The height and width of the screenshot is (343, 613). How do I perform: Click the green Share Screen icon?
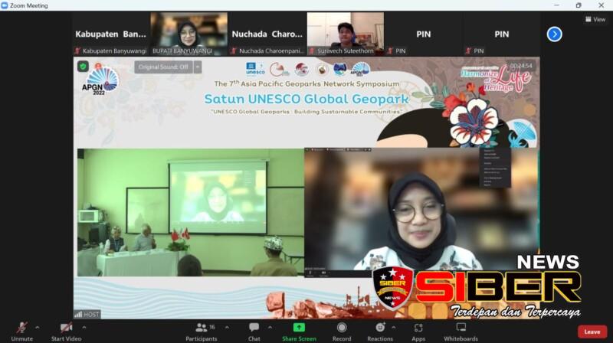point(298,328)
